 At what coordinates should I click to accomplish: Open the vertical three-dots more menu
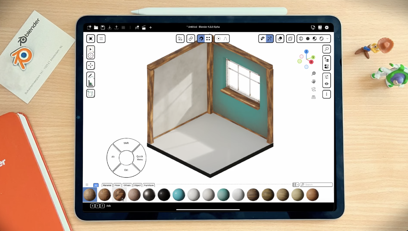327,94
